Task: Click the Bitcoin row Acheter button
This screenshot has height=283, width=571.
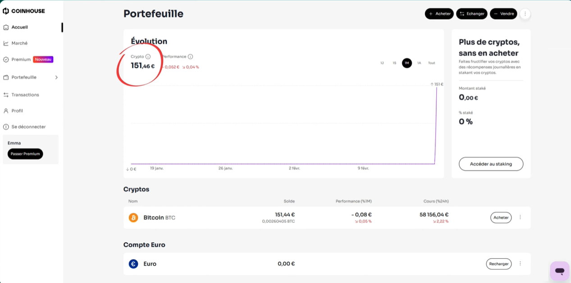Action: (501, 218)
